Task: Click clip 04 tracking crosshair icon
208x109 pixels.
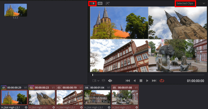Action: [109, 108]
